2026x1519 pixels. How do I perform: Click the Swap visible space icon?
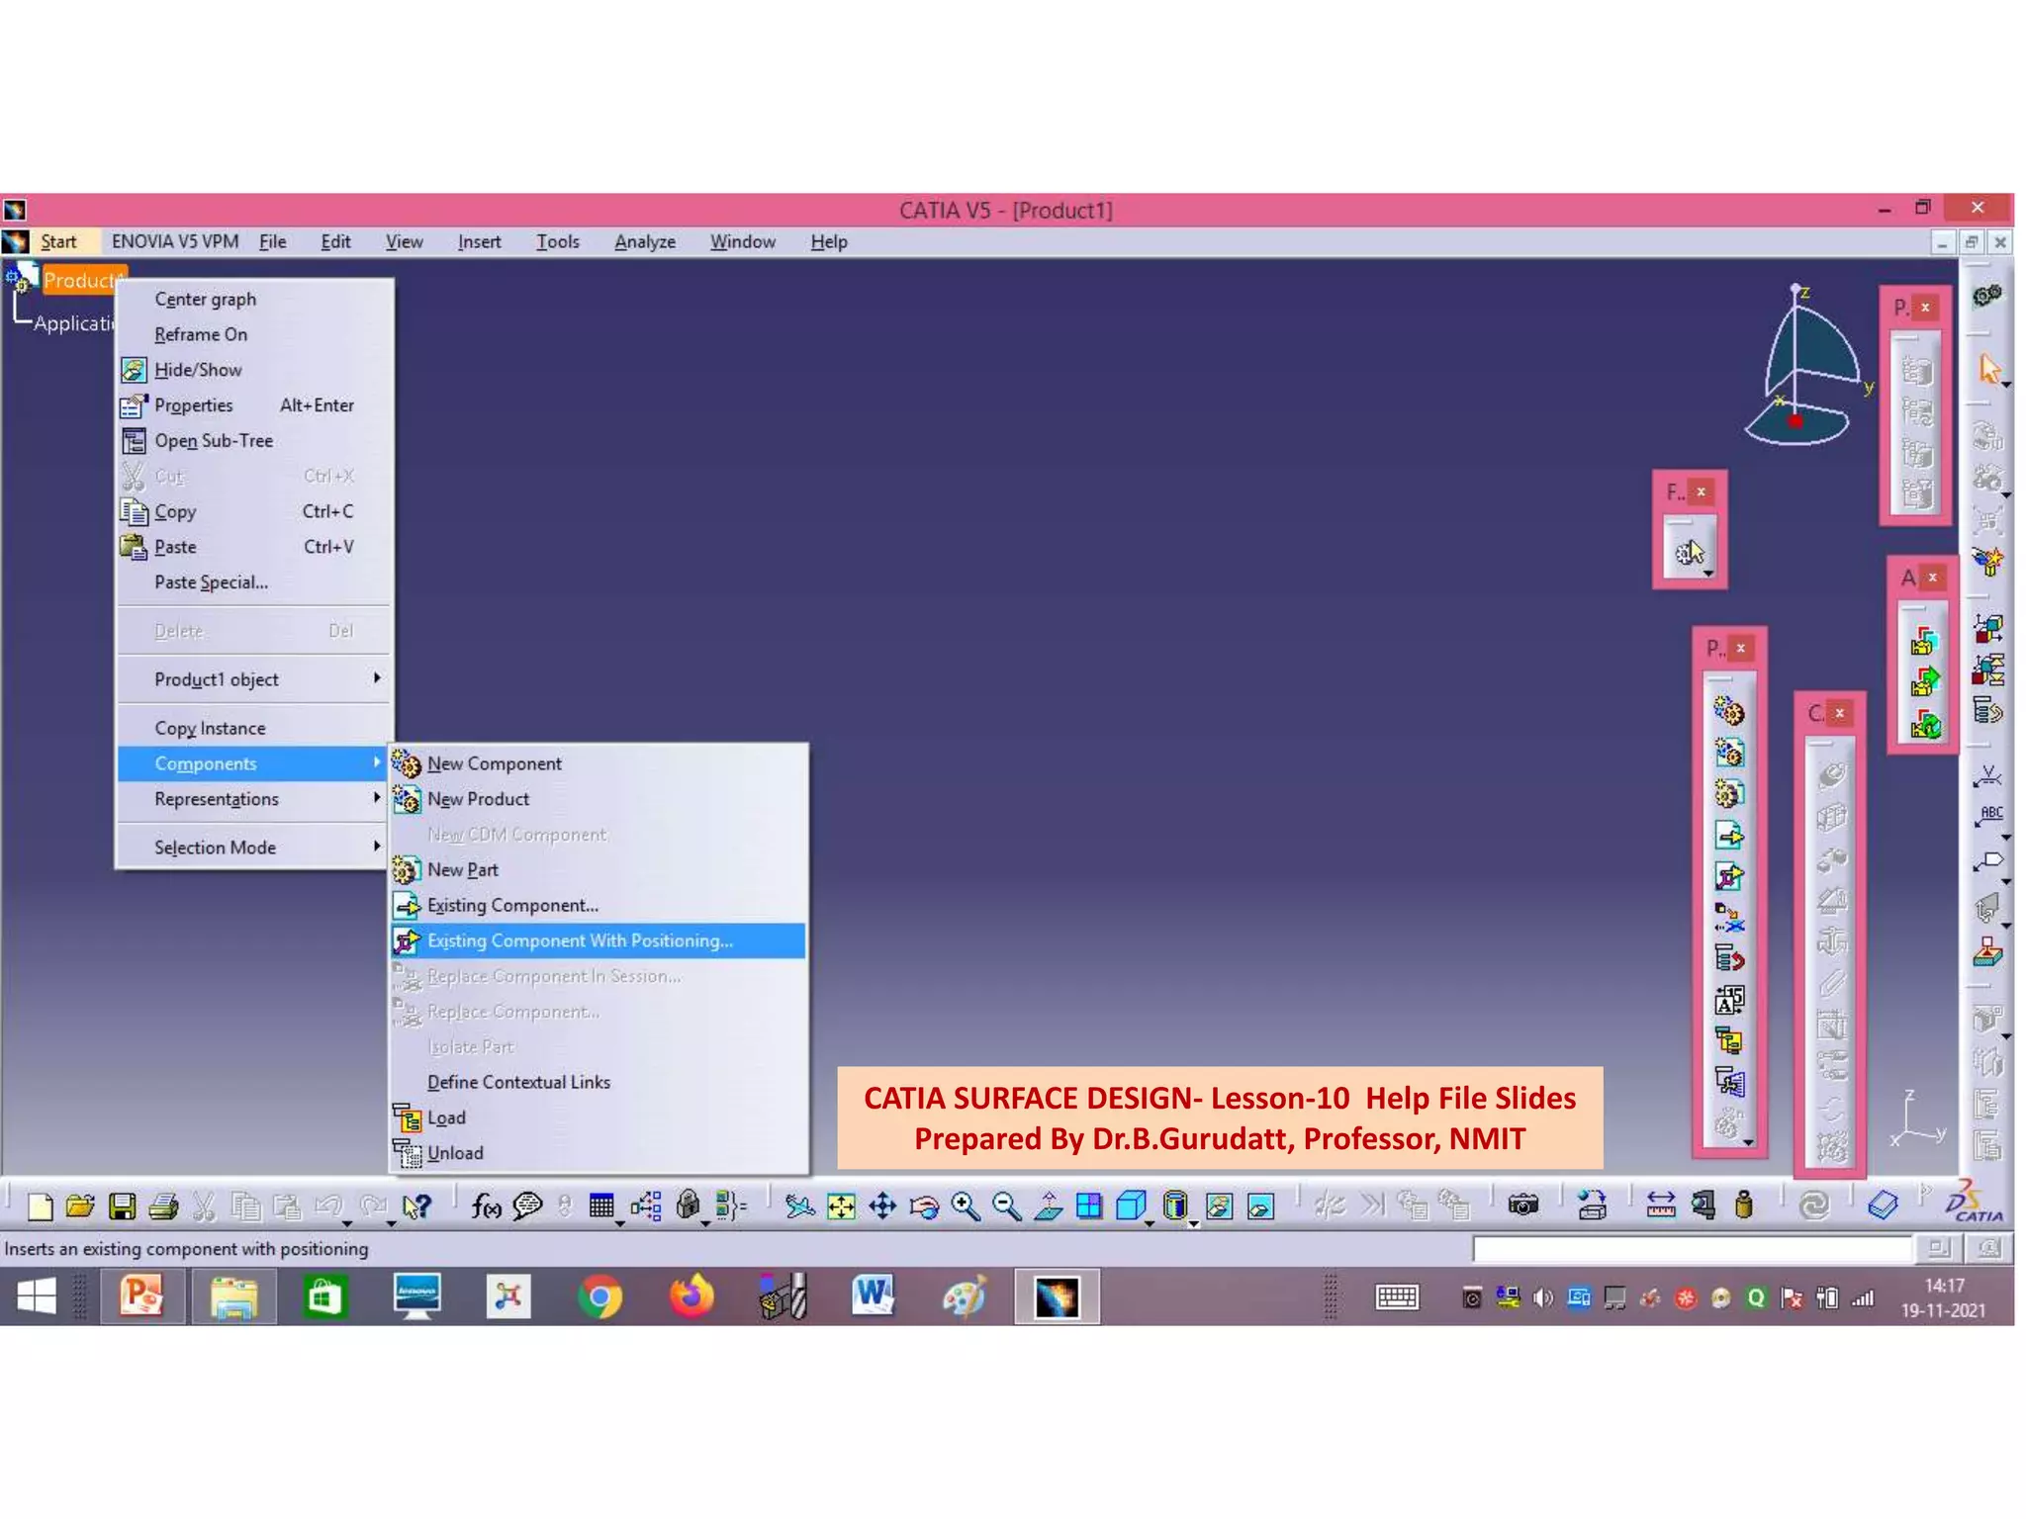pyautogui.click(x=1260, y=1206)
